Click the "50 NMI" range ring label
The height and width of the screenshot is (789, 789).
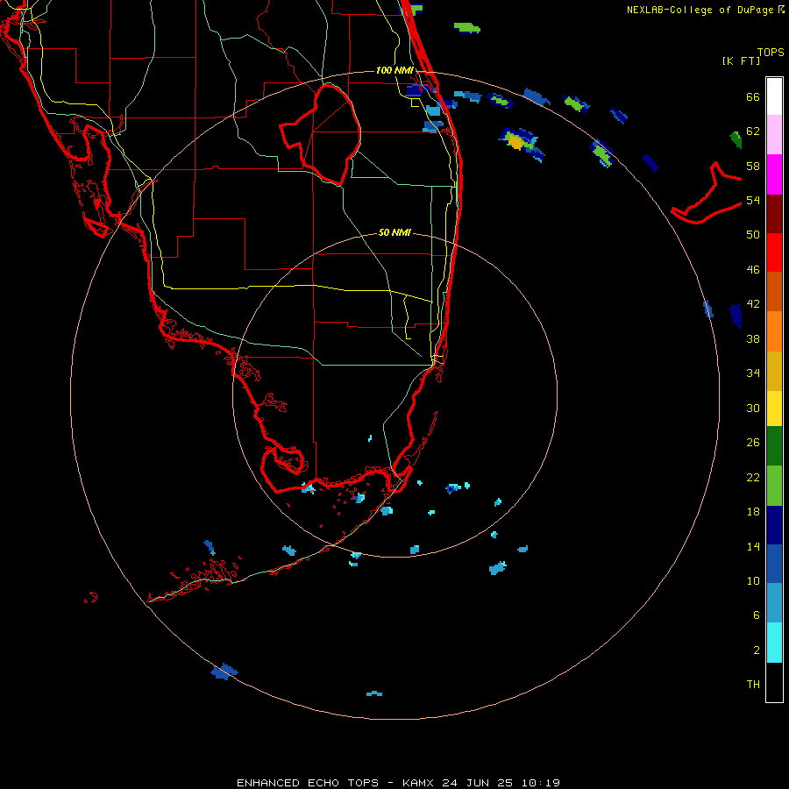(x=394, y=232)
